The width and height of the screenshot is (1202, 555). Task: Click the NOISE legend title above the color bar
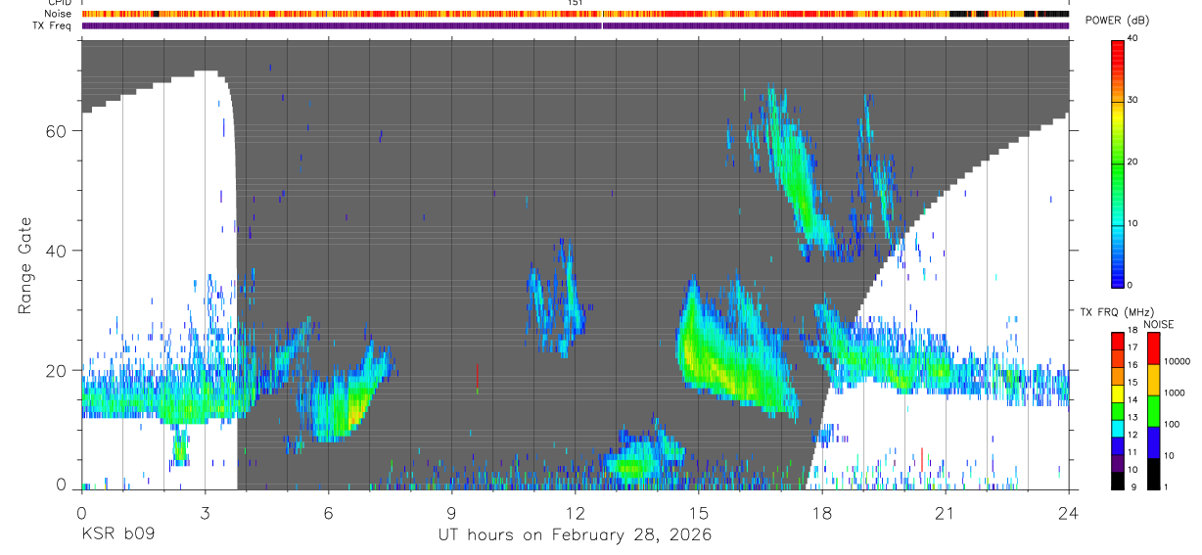pyautogui.click(x=1157, y=324)
